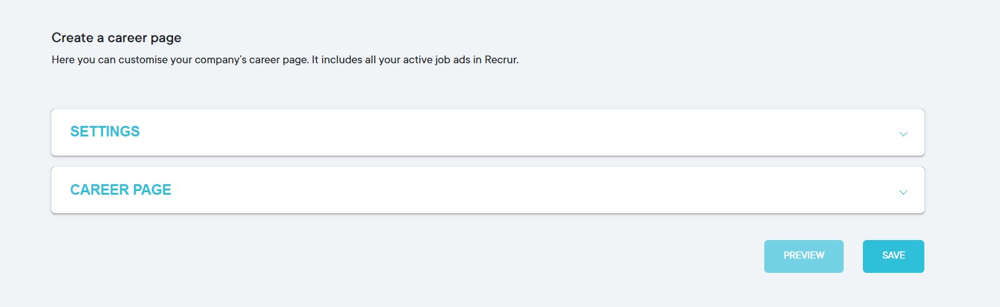This screenshot has width=1000, height=307.
Task: Click the empty middle of the Career Page card
Action: tap(488, 190)
